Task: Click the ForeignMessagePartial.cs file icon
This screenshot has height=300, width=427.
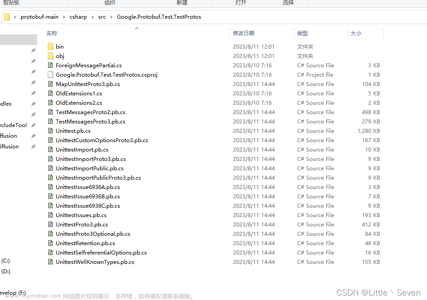Action: pyautogui.click(x=50, y=65)
